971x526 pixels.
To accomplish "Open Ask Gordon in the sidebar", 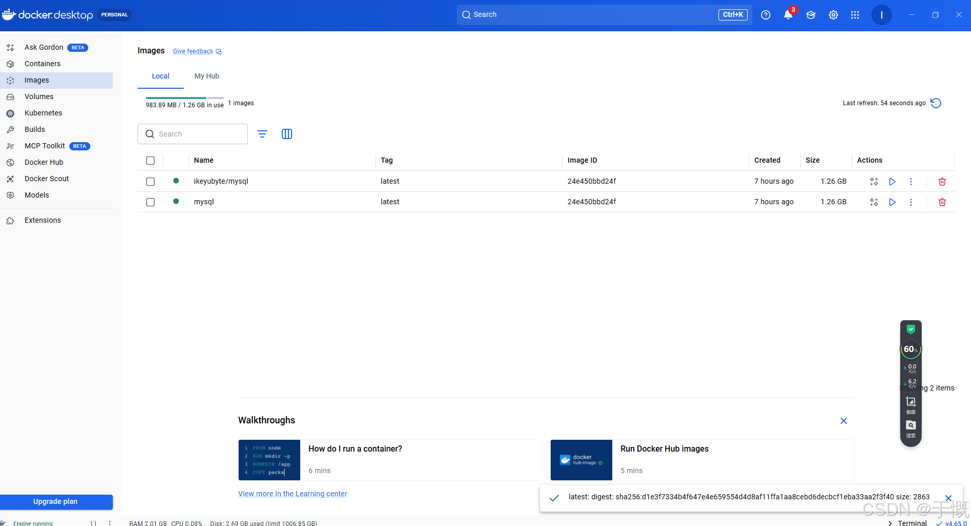I will pos(56,47).
